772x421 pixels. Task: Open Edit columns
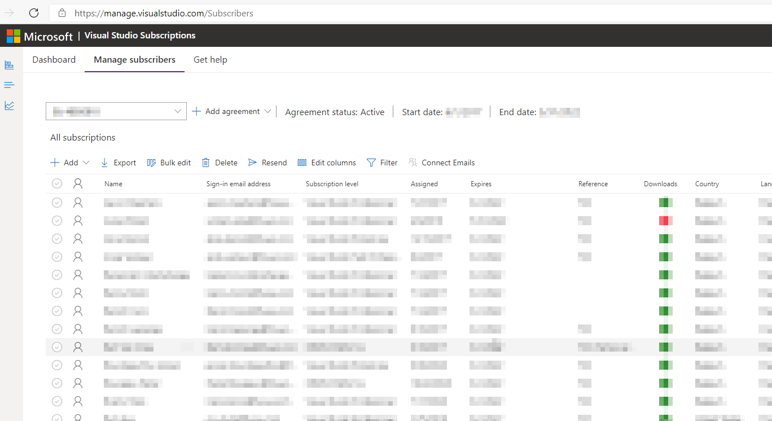[327, 163]
